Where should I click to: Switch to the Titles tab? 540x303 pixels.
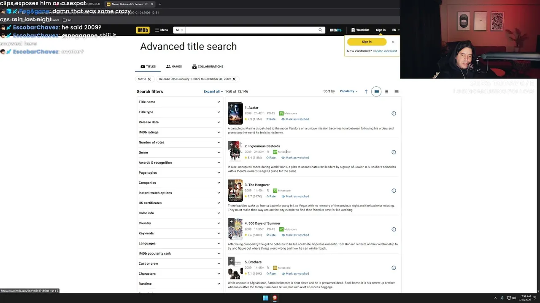pyautogui.click(x=148, y=66)
